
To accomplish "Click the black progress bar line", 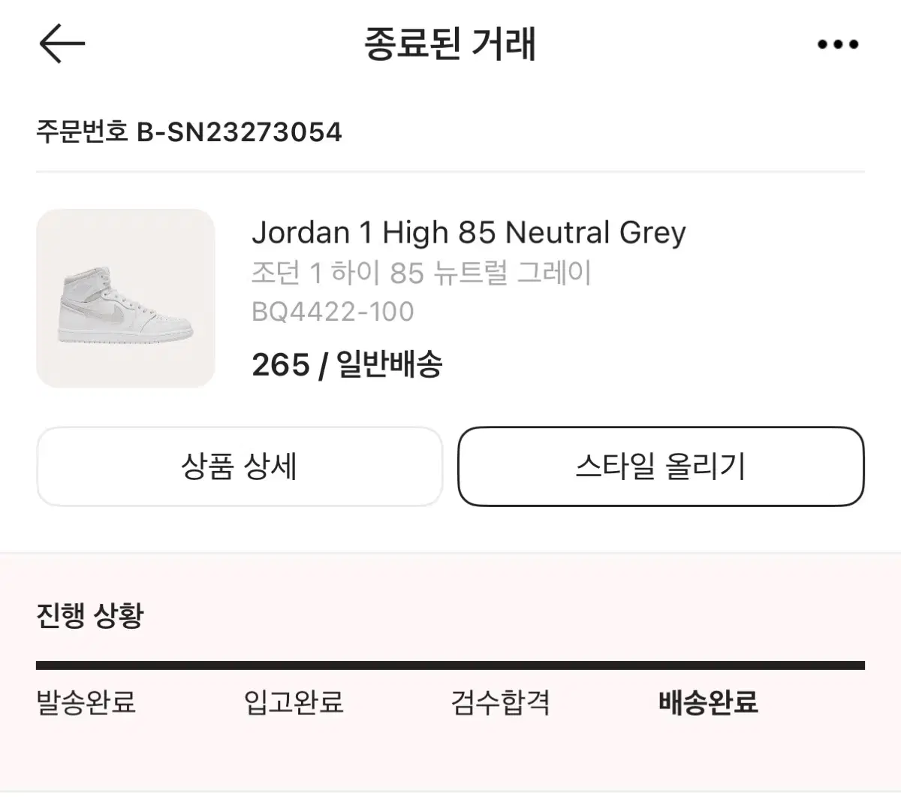I will (450, 665).
